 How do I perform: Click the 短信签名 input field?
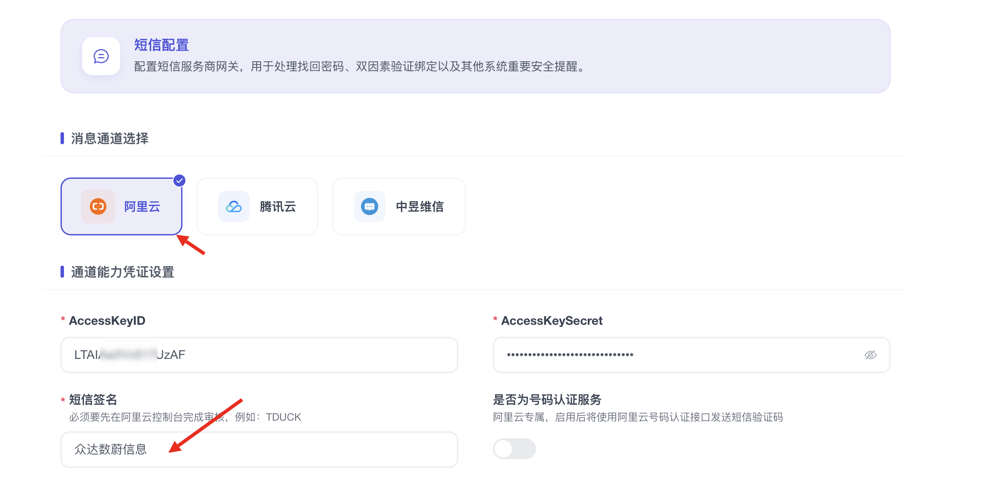pos(259,450)
